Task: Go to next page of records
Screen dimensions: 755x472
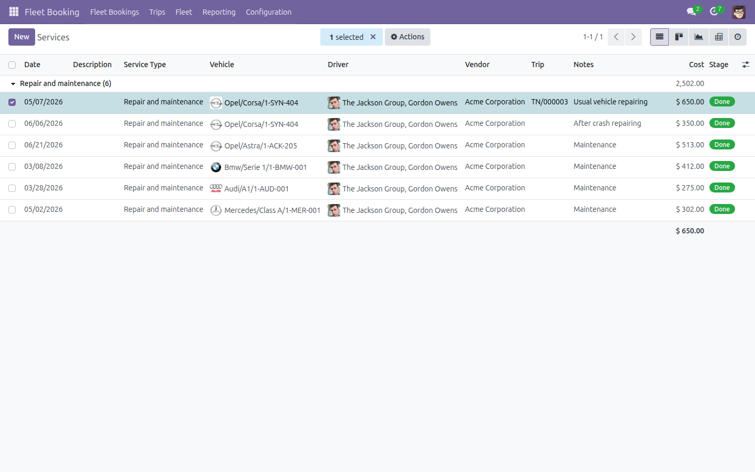Action: 633,37
